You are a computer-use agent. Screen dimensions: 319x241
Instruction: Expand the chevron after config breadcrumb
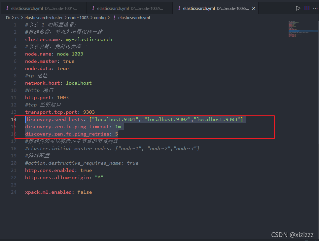pyautogui.click(x=109, y=18)
